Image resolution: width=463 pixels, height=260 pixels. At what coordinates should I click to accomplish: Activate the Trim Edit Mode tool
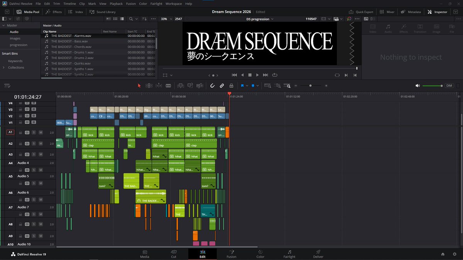(x=149, y=86)
